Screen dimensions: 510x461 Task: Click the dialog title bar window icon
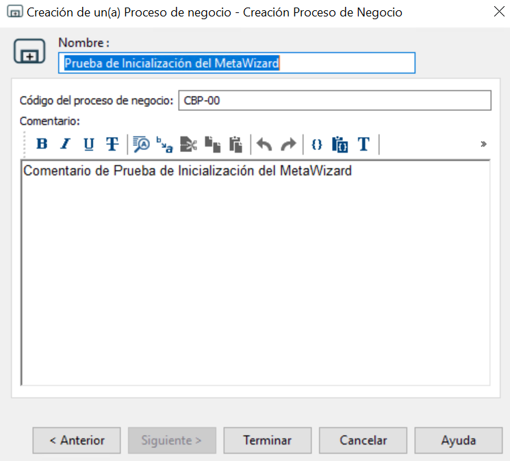tap(14, 12)
